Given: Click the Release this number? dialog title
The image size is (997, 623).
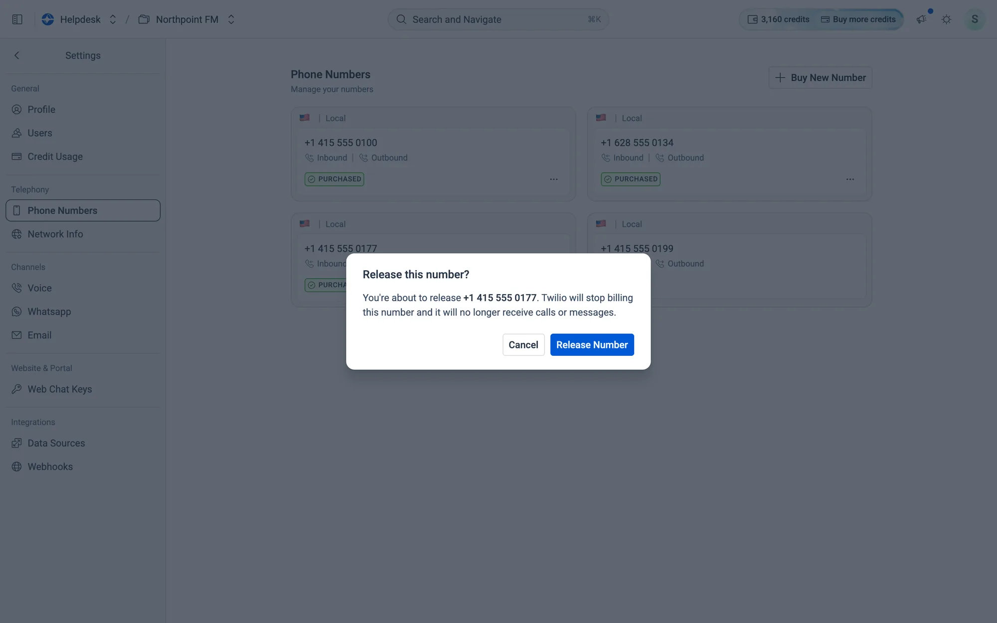Looking at the screenshot, I should coord(416,275).
